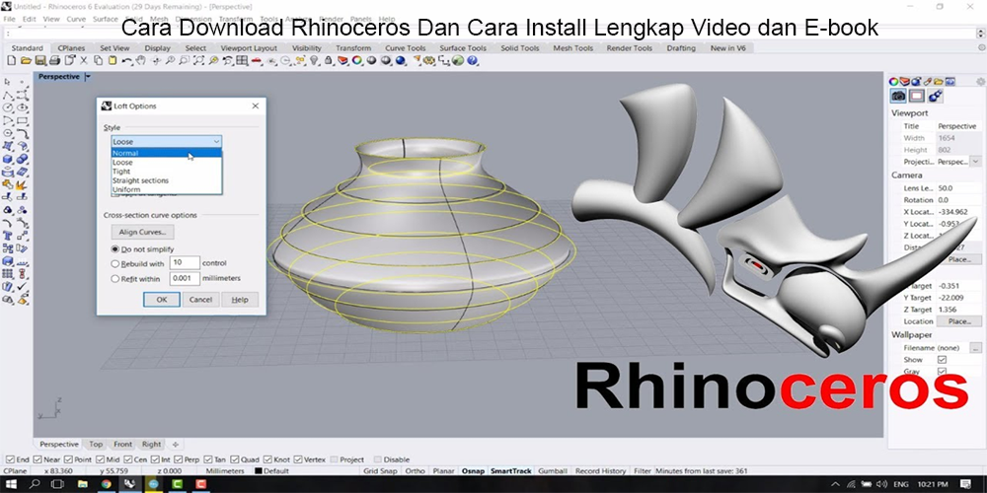Select the Pan hand tool icon
This screenshot has width=987, height=493.
point(141,60)
